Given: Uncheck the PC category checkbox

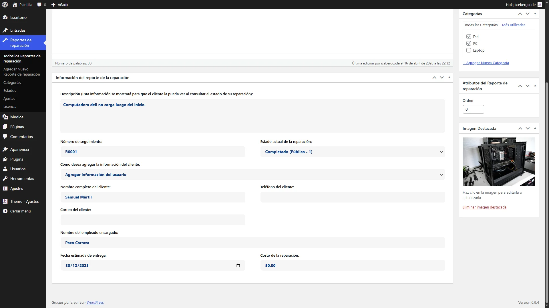Looking at the screenshot, I should coord(469,43).
